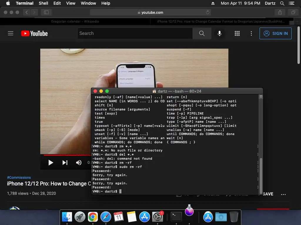The height and width of the screenshot is (225, 301).
Task: Click the video title iPhone 12/12 Pro
Action: coord(49,184)
